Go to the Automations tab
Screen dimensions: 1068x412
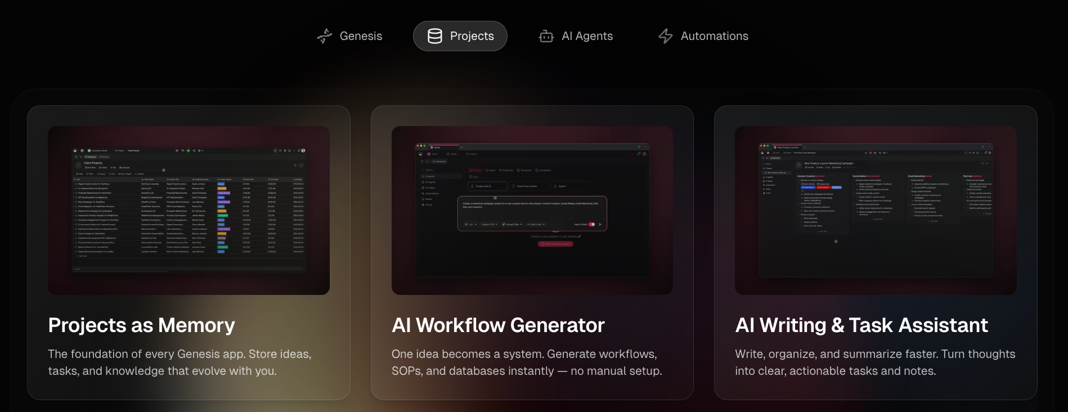(703, 36)
